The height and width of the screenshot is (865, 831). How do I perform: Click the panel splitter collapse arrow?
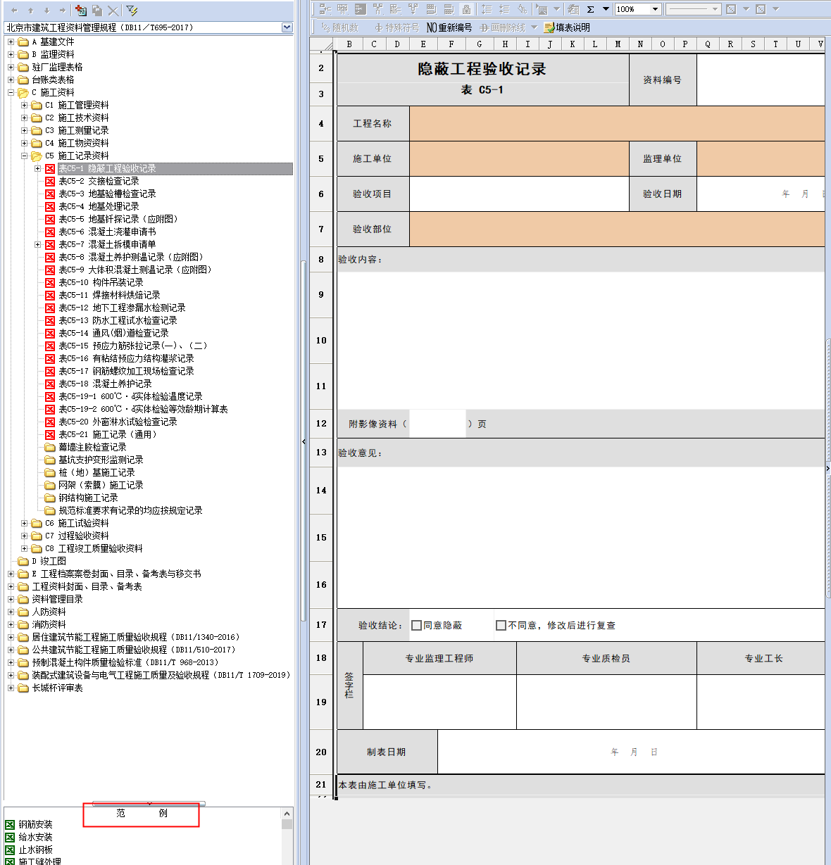click(304, 441)
